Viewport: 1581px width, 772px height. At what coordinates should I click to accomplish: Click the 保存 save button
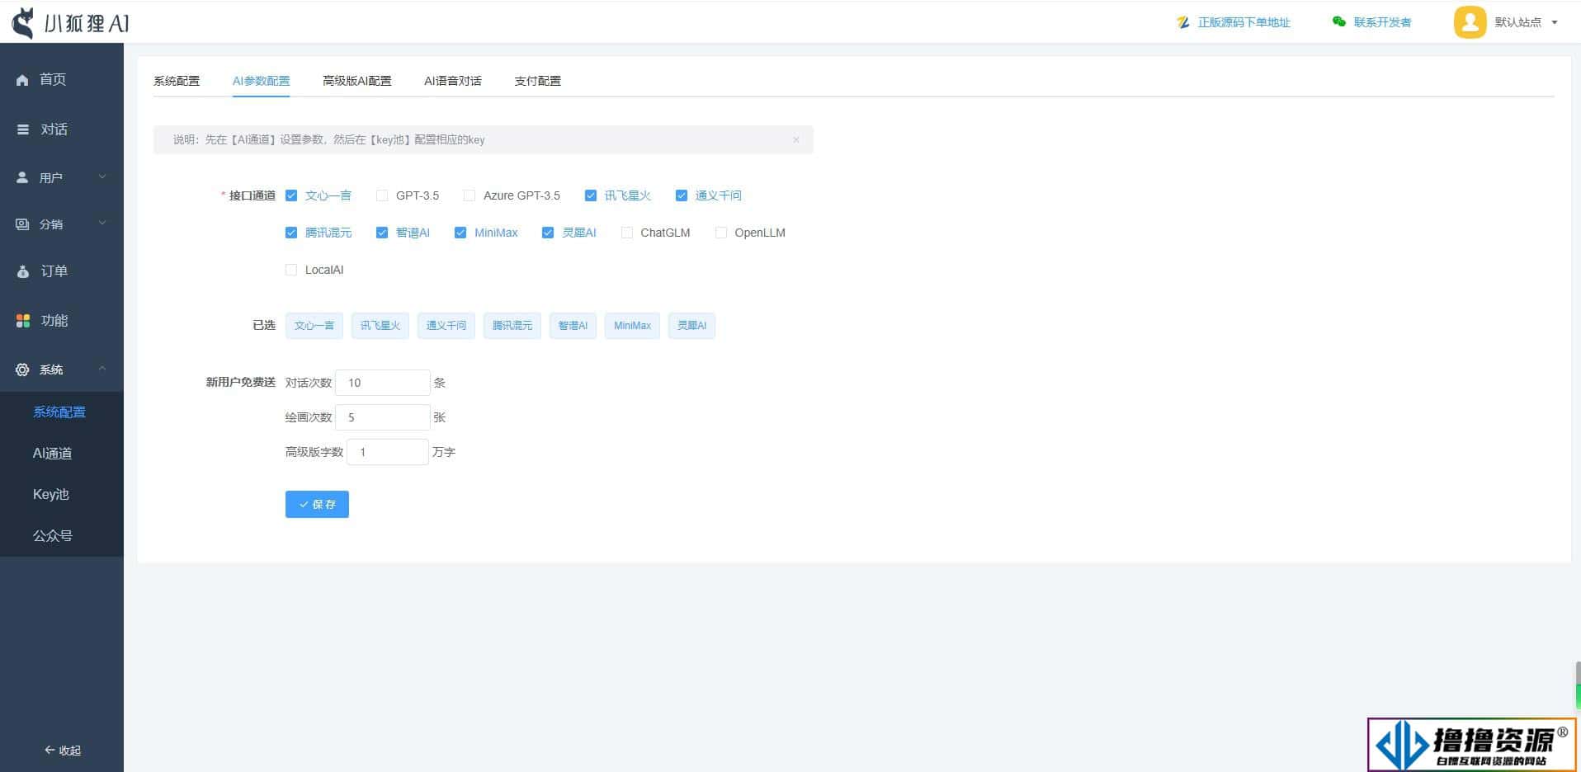tap(317, 504)
